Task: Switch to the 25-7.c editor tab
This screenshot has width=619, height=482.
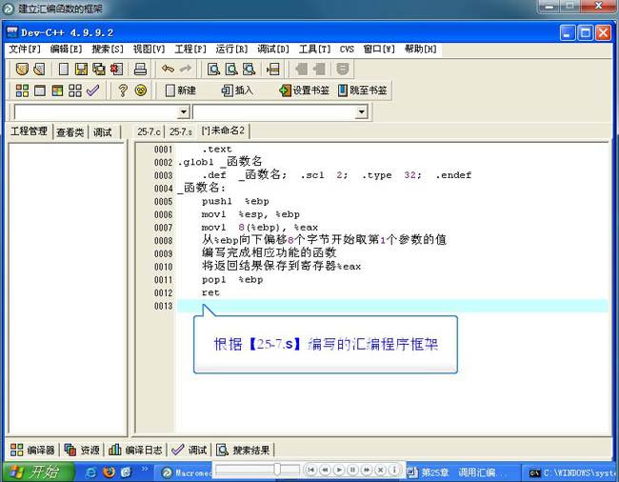Action: click(149, 131)
